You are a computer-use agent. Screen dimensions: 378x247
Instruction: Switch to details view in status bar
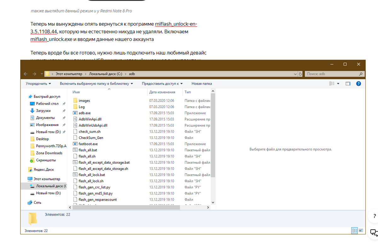355,231
